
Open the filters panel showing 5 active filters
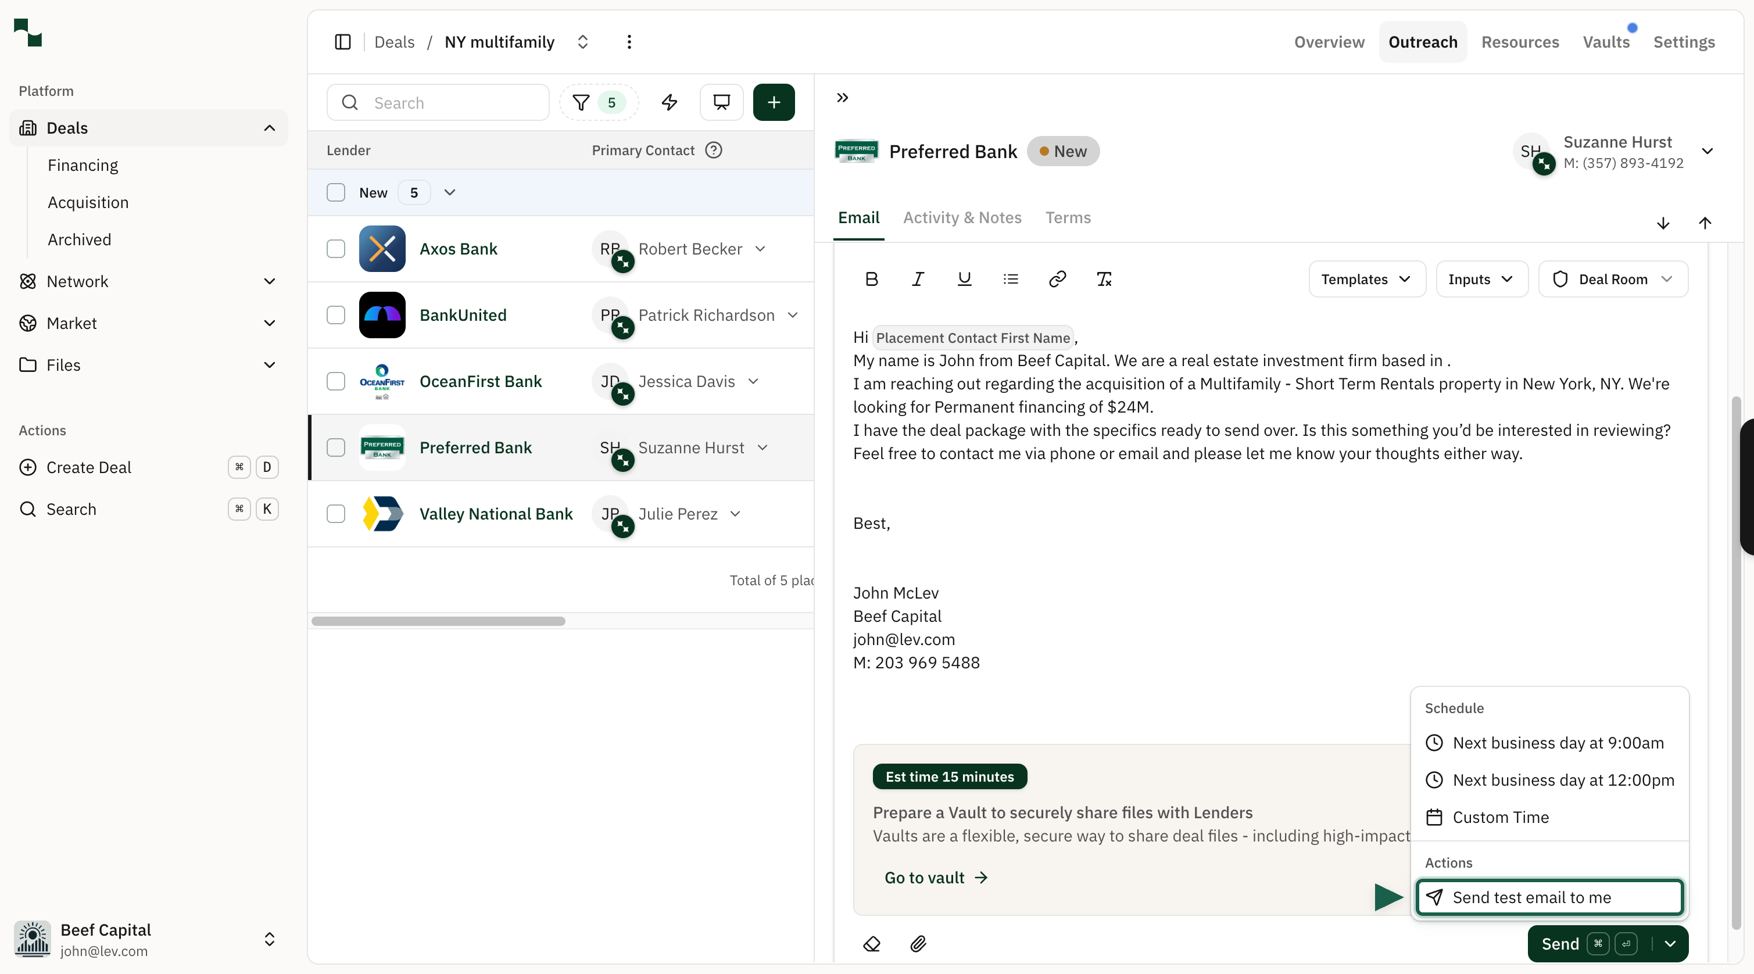coord(597,102)
